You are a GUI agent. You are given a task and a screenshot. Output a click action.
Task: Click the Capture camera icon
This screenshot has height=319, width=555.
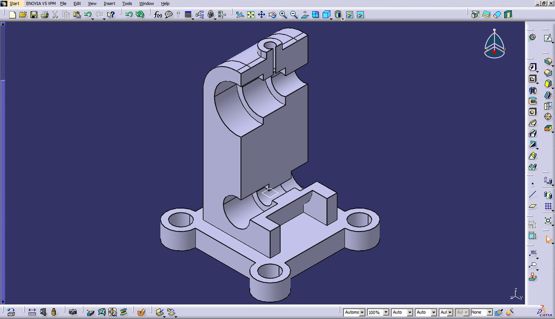coord(73,312)
